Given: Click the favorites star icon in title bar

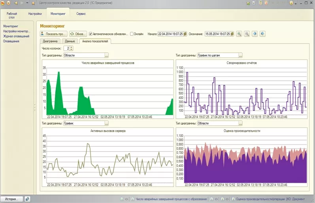Looking at the screenshot, I should pyautogui.click(x=33, y=3).
